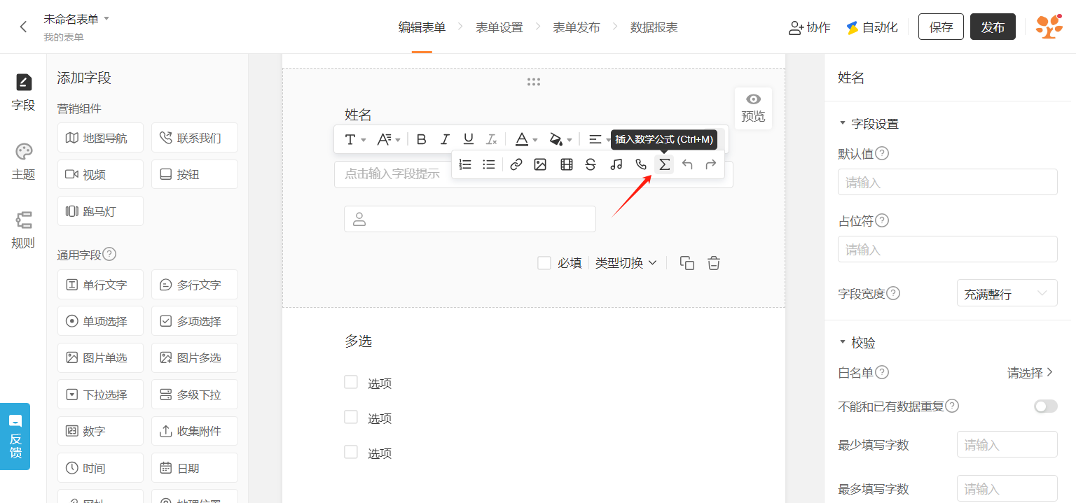Show help for 占位符
Screen dimensions: 1076x503
pyautogui.click(x=882, y=220)
